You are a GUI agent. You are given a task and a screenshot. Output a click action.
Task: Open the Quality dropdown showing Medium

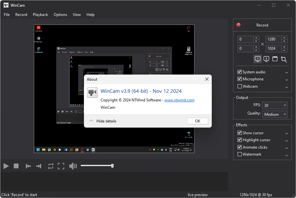pos(275,114)
